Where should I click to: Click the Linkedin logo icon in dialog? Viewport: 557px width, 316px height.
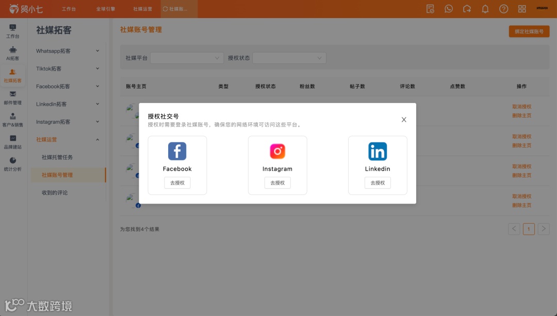coord(378,151)
